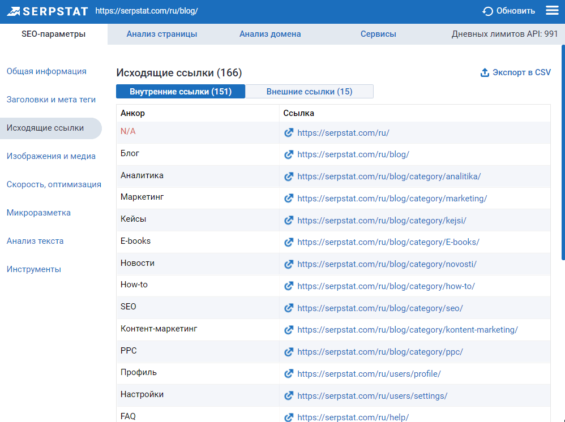Open external link icon in Профиль row
Viewport: 565px width, 422px height.
[289, 374]
